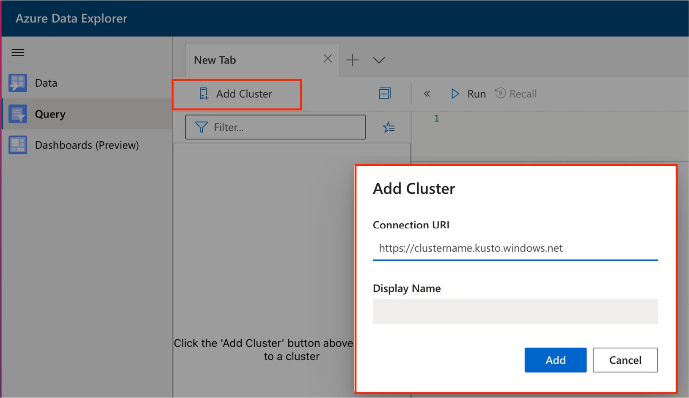The image size is (689, 398).
Task: Click the Query sidebar icon
Action: [x=18, y=114]
